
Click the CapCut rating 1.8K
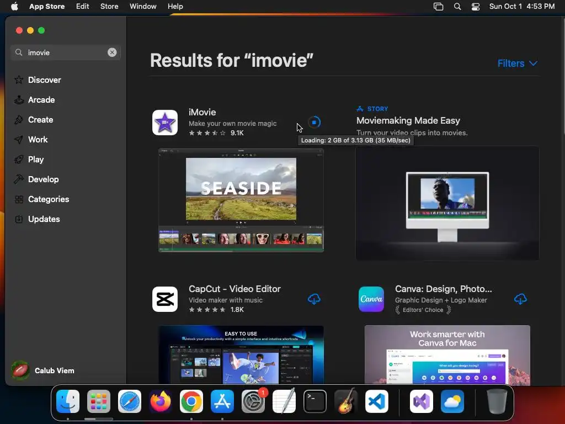(x=216, y=310)
